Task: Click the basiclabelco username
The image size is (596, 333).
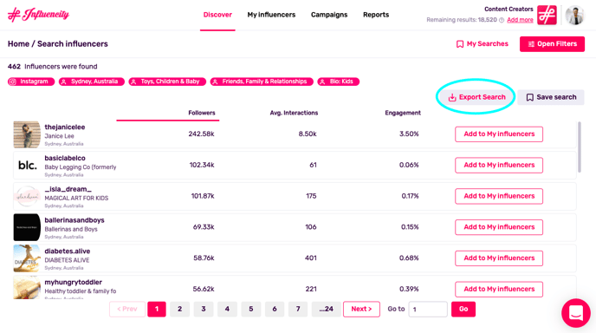Action: (x=65, y=158)
